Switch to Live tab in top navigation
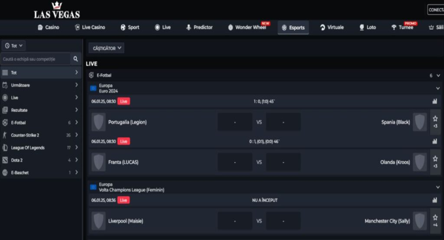Image resolution: width=444 pixels, height=240 pixels. click(163, 28)
